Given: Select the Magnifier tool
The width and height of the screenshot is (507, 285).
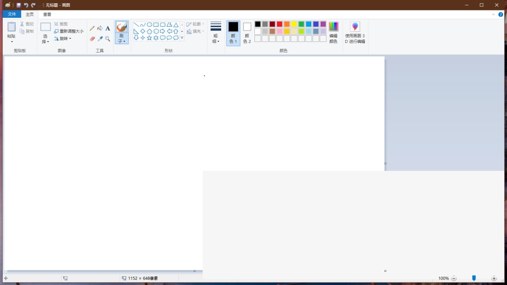Looking at the screenshot, I should (108, 39).
